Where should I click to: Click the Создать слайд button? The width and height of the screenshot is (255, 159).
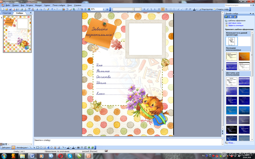(221, 9)
